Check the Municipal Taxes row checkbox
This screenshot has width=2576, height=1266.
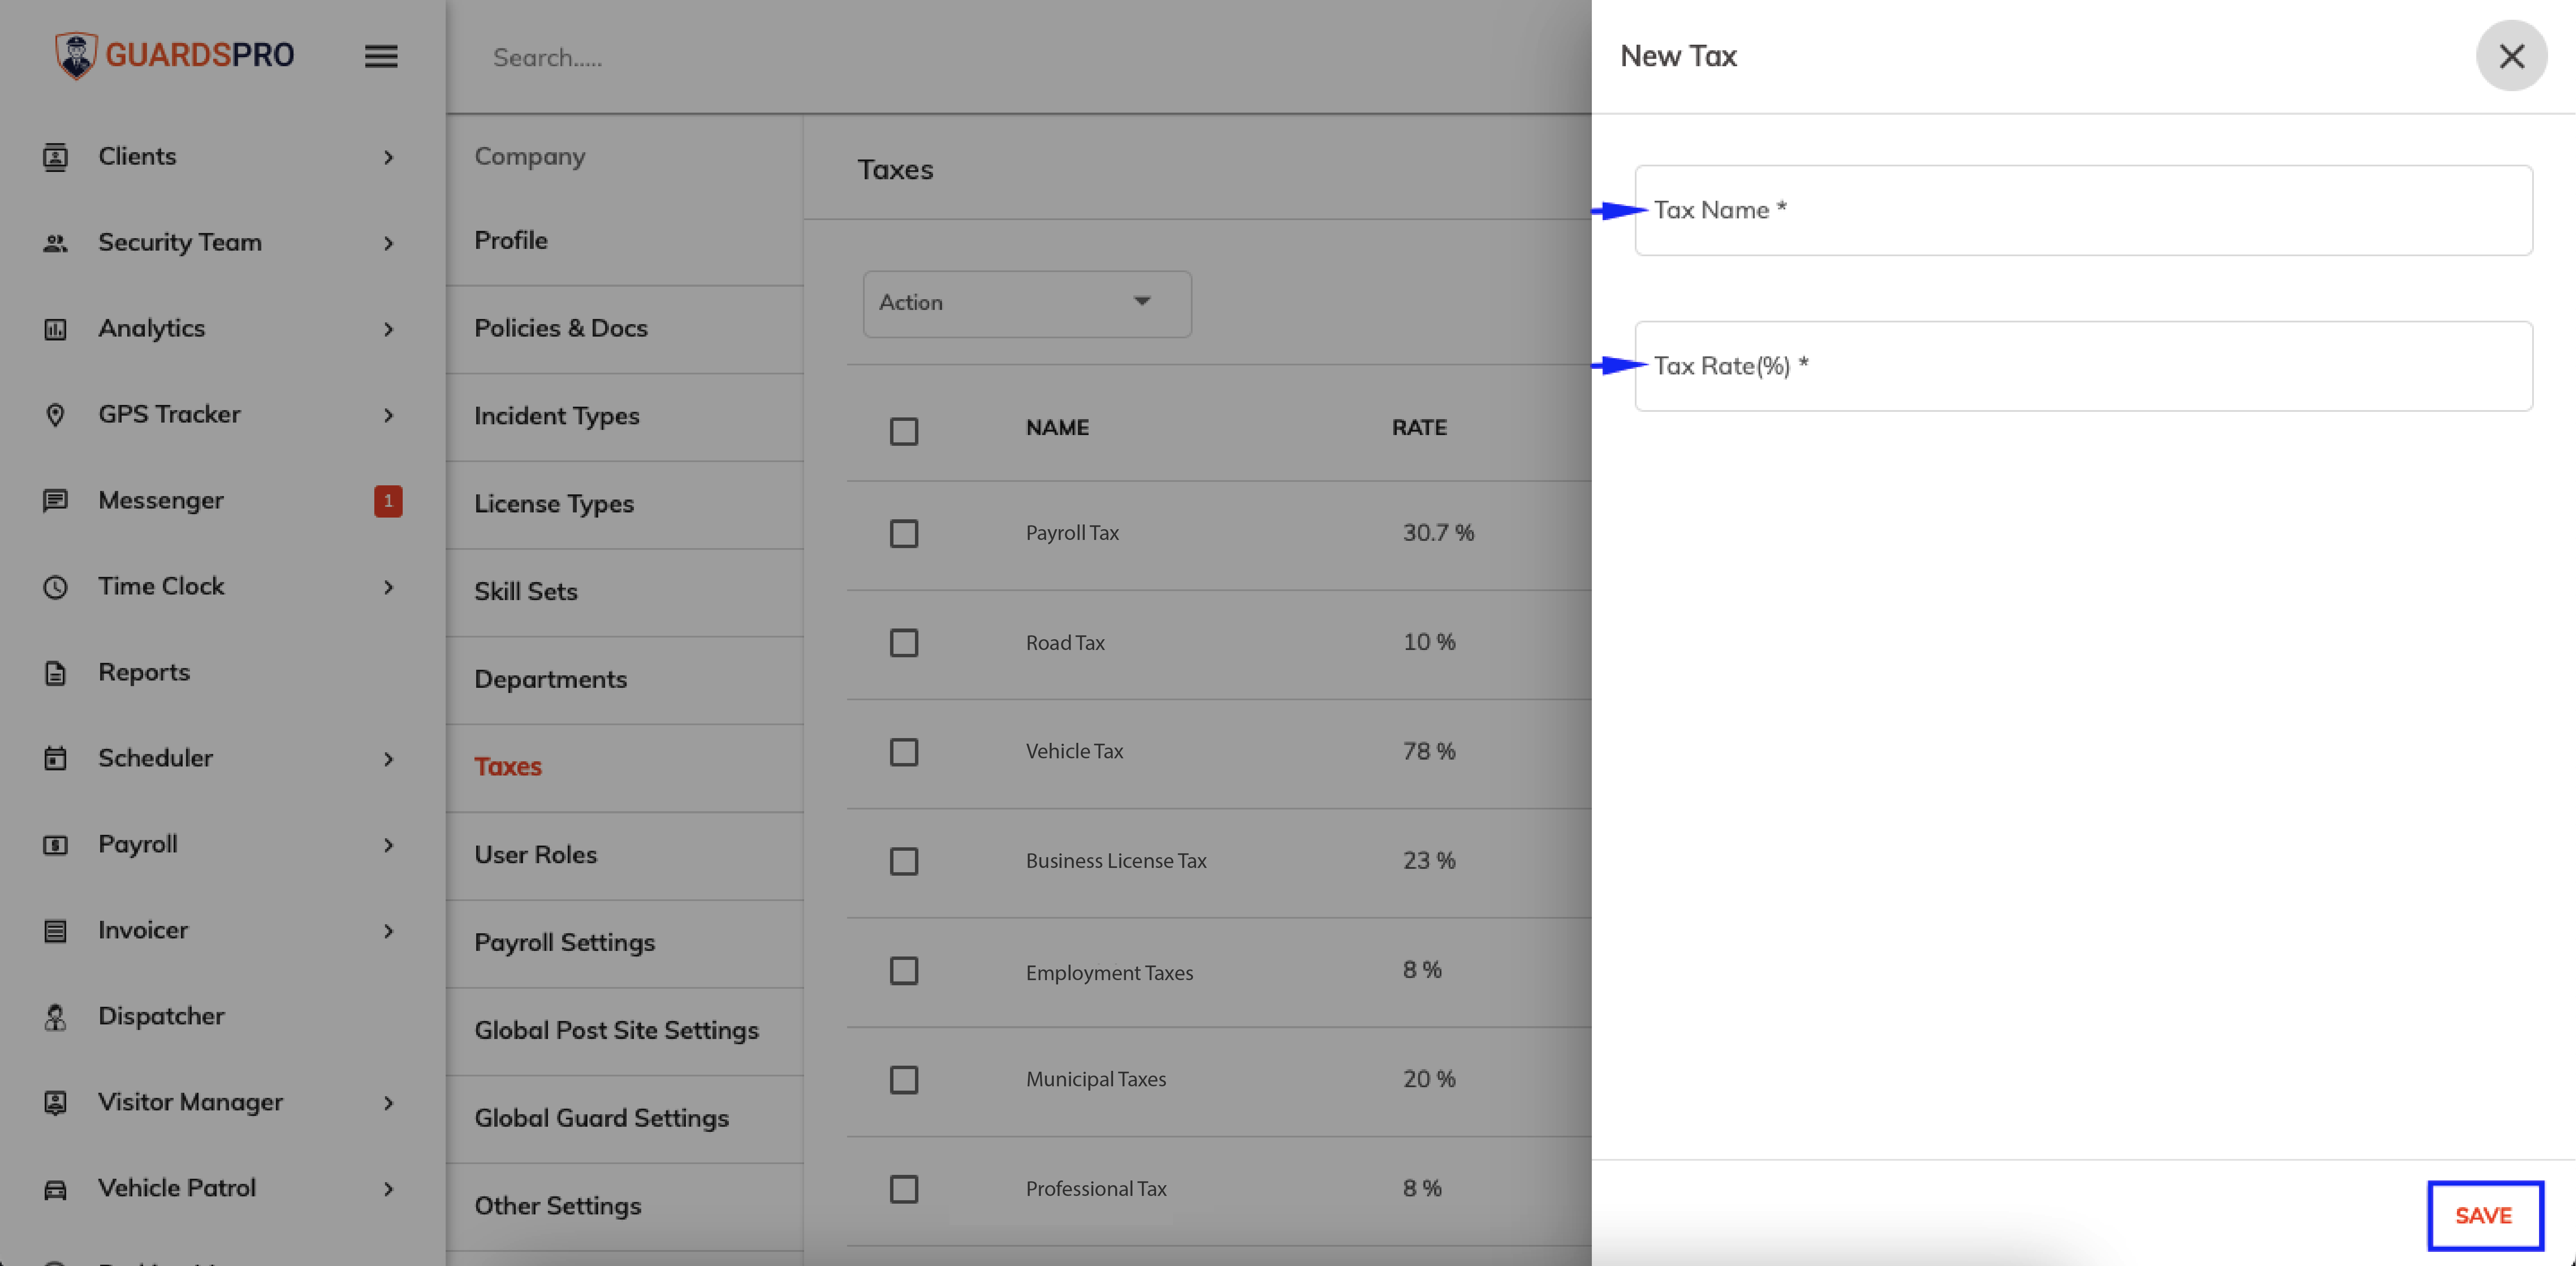coord(904,1080)
